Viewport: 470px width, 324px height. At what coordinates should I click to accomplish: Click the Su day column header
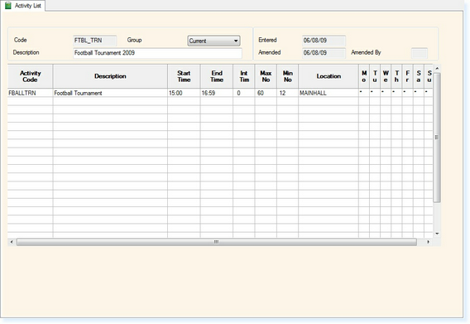[429, 76]
